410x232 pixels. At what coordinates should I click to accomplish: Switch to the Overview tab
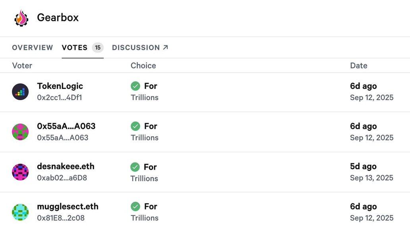[x=33, y=48]
